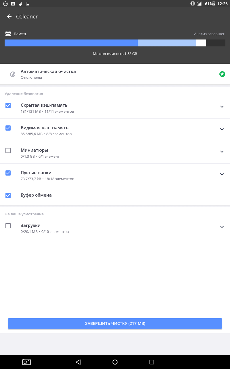Expand the Загрузки chevron
Image resolution: width=230 pixels, height=369 pixels.
click(x=222, y=227)
